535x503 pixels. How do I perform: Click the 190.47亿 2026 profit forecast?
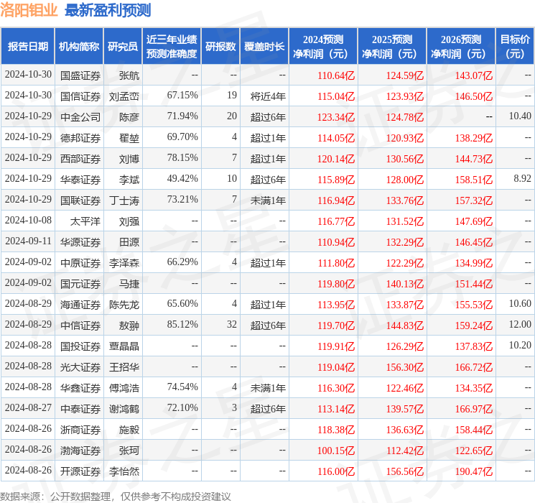pyautogui.click(x=473, y=471)
